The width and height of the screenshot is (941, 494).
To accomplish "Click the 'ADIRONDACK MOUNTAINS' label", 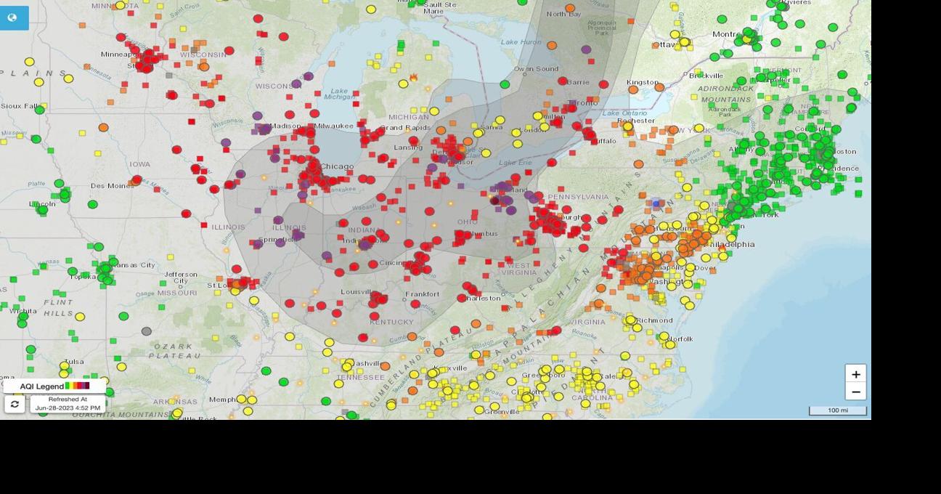I will [726, 94].
